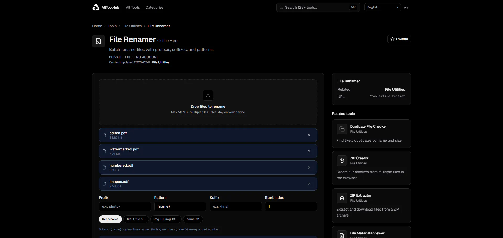Screen dimensions: 503x238
Task: Open File Utilities breadcrumb
Action: (132, 26)
